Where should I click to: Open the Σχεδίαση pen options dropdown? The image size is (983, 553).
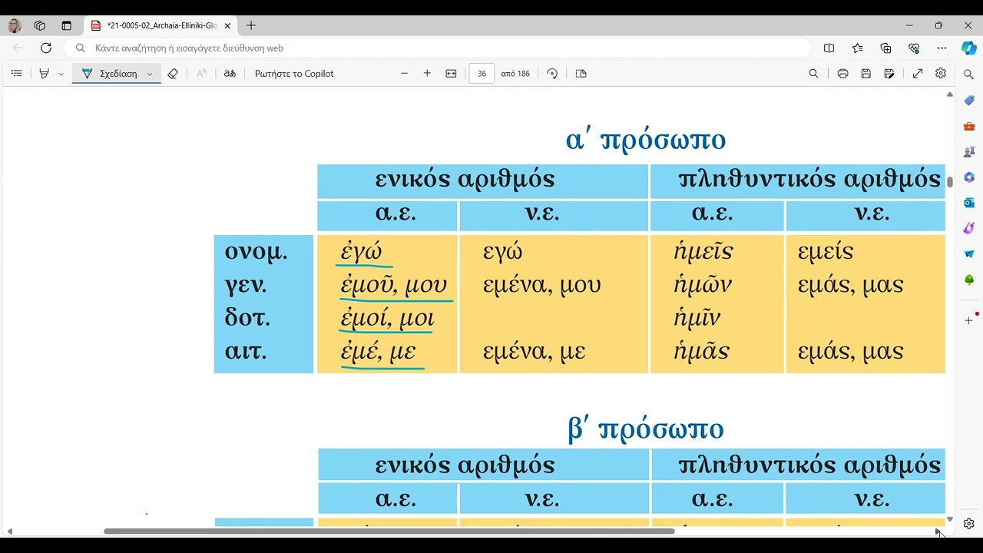[150, 74]
